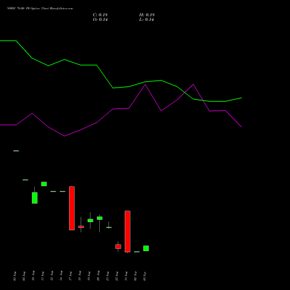Select the tall red candle on 17 Aug
The height and width of the screenshot is (290, 290).
click(x=72, y=208)
